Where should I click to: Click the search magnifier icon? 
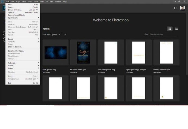point(175,8)
